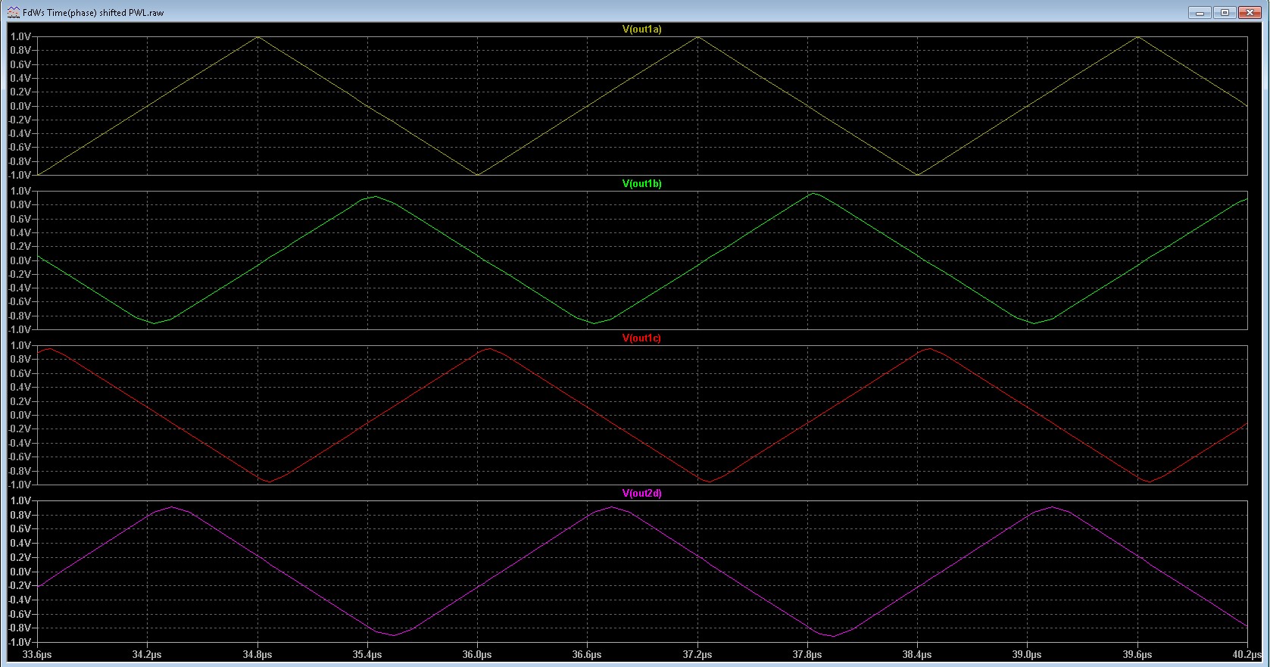The width and height of the screenshot is (1270, 667).
Task: Click the 40.2µs time axis label
Action: [x=1247, y=654]
